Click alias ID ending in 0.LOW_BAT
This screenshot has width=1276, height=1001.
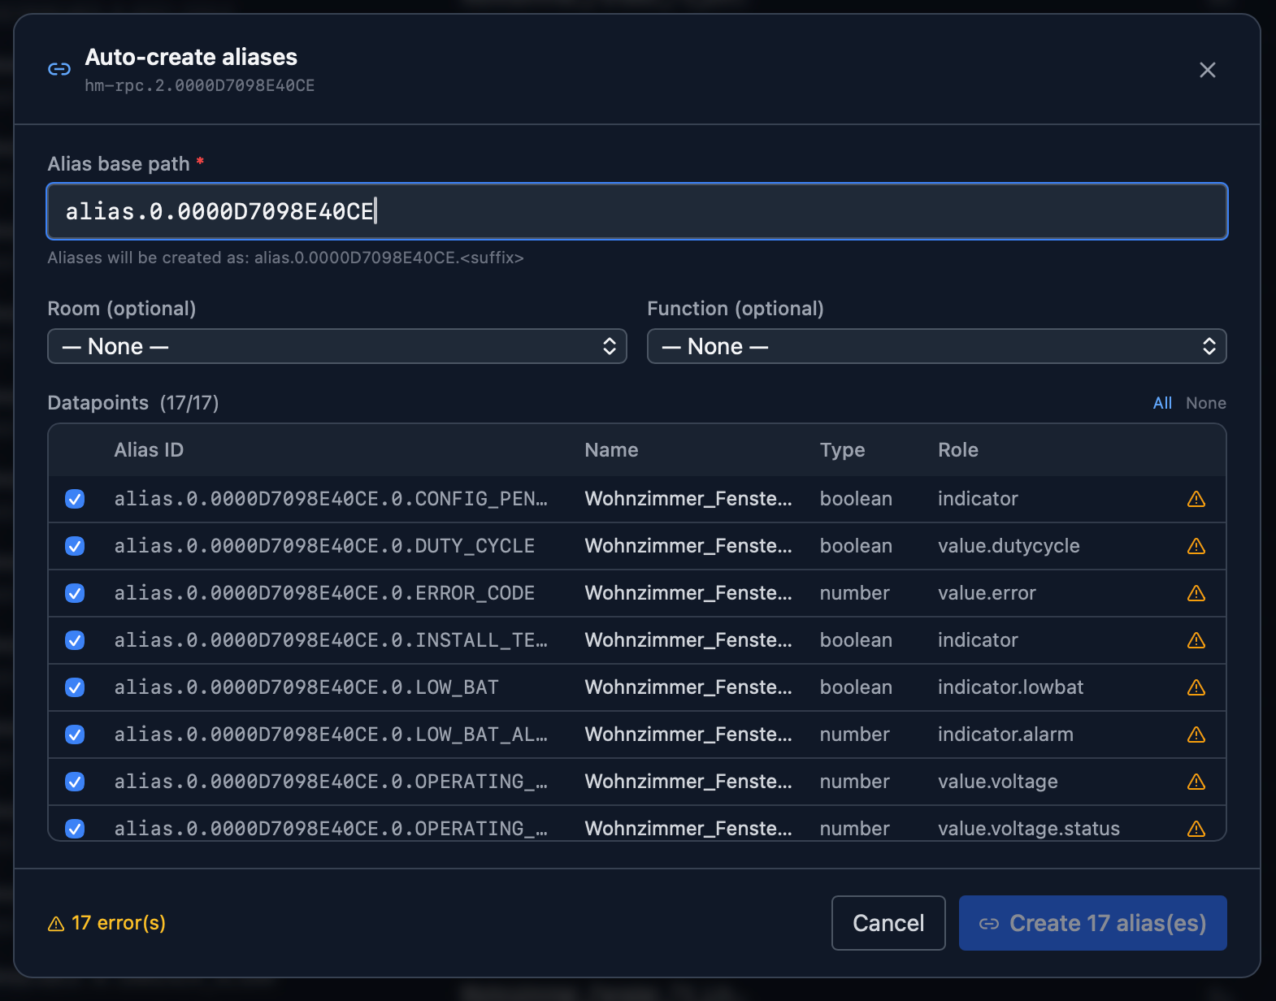coord(306,687)
